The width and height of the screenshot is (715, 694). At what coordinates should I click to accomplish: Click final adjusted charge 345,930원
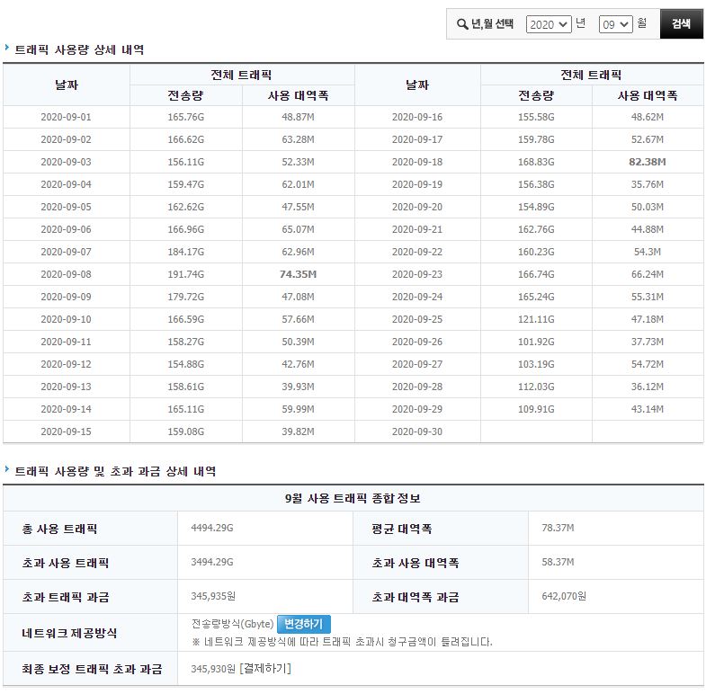[x=213, y=669]
